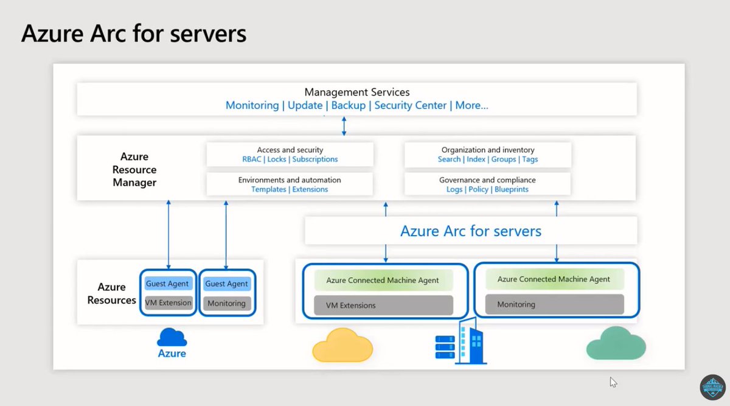The image size is (730, 406).
Task: Open the Security Center link
Action: [411, 105]
